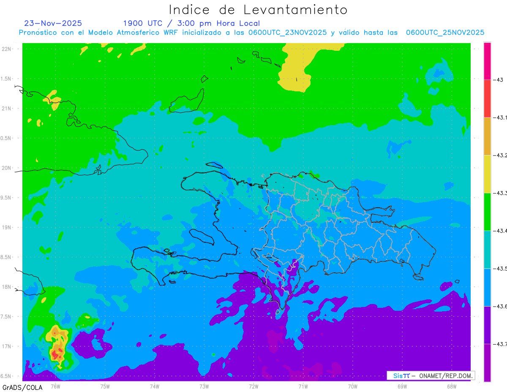
Task: Click the '72W' longitude label
Action: pos(253,386)
